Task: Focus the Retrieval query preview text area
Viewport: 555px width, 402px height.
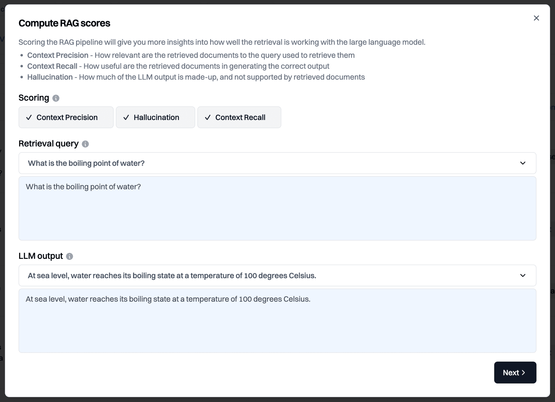Action: click(x=277, y=208)
